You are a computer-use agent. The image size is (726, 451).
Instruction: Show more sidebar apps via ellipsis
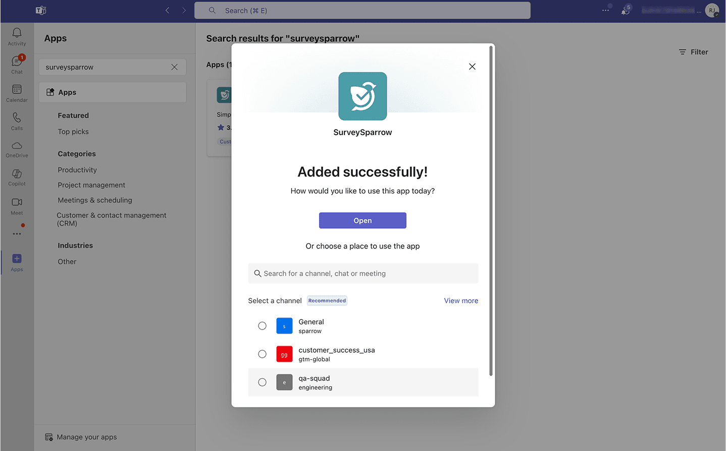[x=17, y=234]
